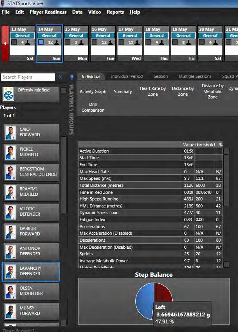Select player DABBUR FORWARD
This screenshot has height=332, width=238.
coord(31,232)
